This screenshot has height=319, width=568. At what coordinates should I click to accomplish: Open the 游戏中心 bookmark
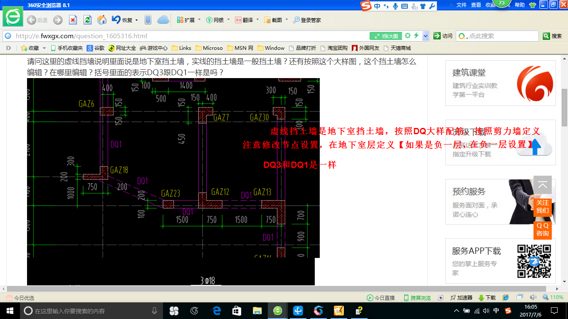[x=154, y=48]
